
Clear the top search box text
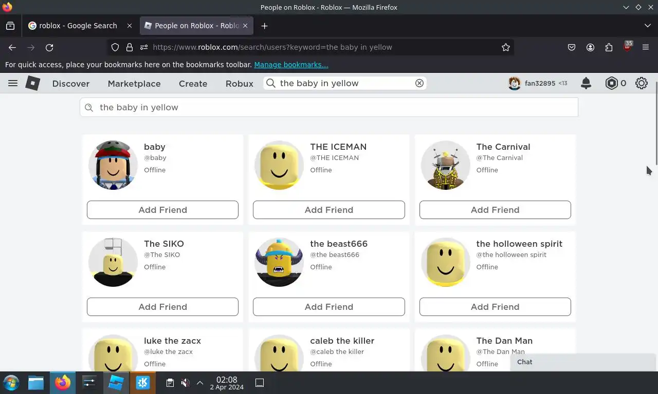(x=419, y=83)
